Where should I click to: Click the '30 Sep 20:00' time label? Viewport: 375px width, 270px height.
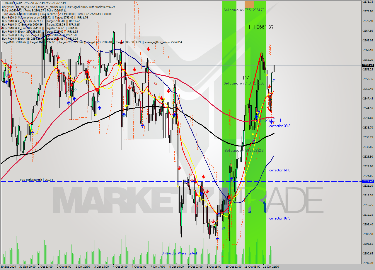28,267
